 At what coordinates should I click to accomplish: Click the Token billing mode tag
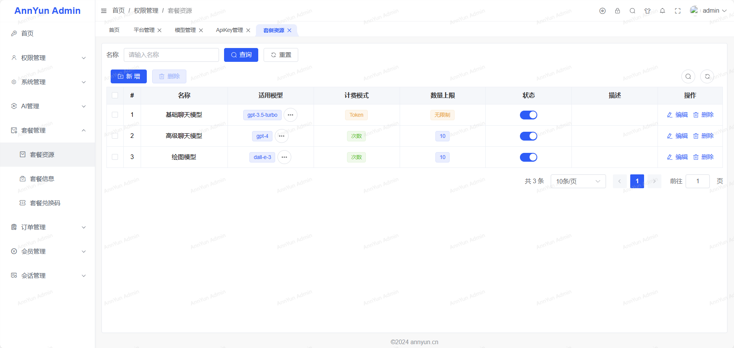point(356,115)
